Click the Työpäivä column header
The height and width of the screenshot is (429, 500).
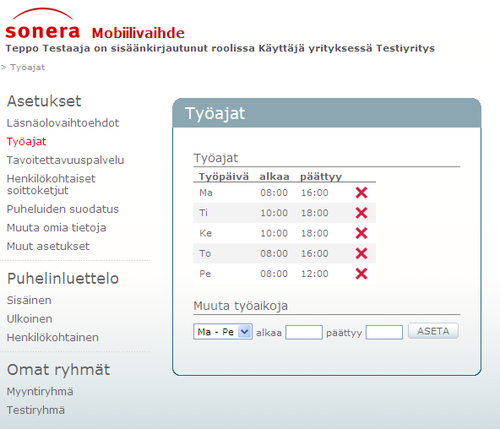(x=224, y=176)
